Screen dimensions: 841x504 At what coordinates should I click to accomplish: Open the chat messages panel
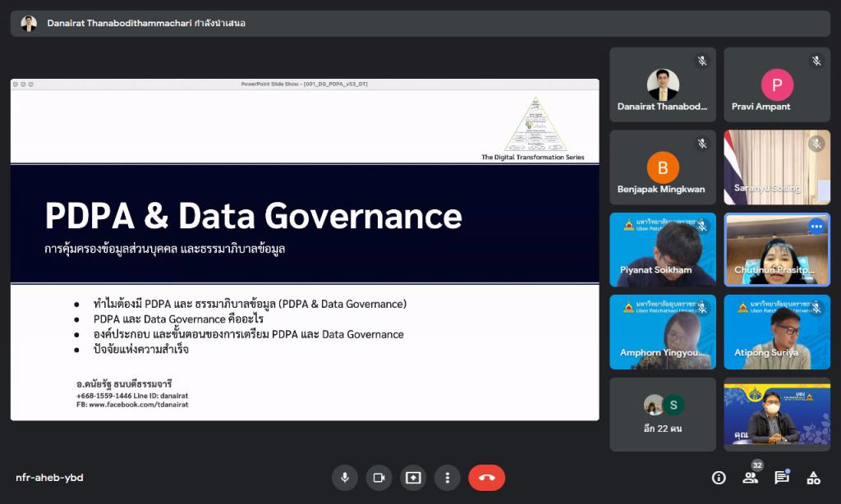(781, 478)
